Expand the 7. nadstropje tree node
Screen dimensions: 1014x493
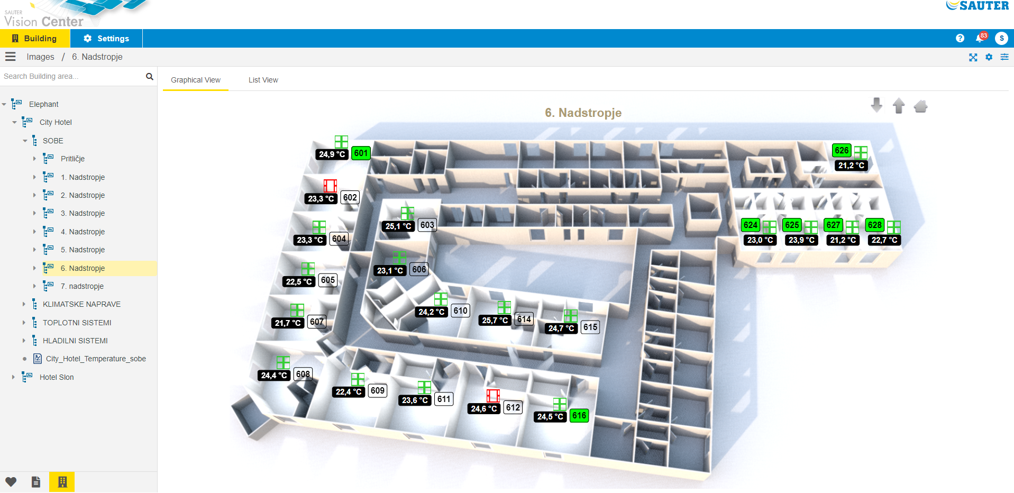(x=34, y=286)
